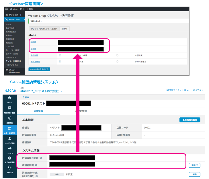Click the 編集 button for 決済Webhook
Viewport: 209px width, 179px height.
click(x=194, y=174)
